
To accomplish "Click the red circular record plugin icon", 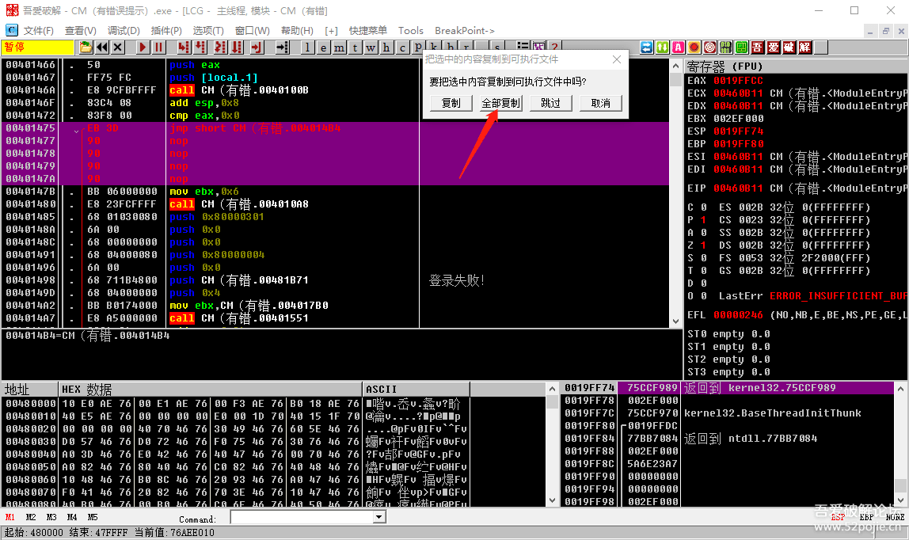I will (x=694, y=48).
